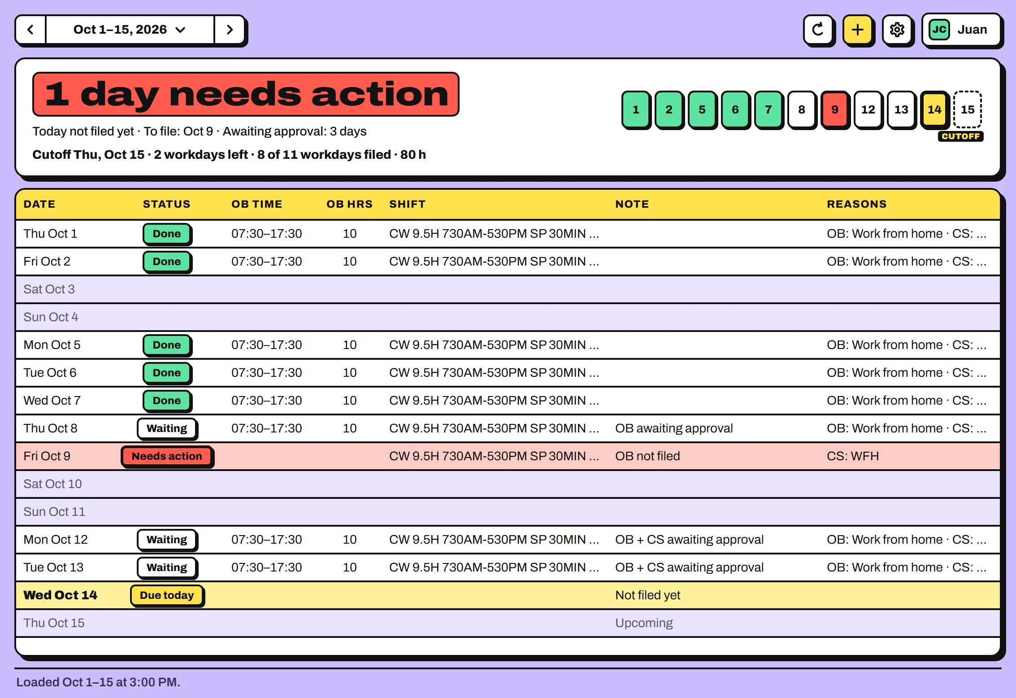Select the 'Sun Oct 4' row
1016x698 pixels.
click(508, 317)
